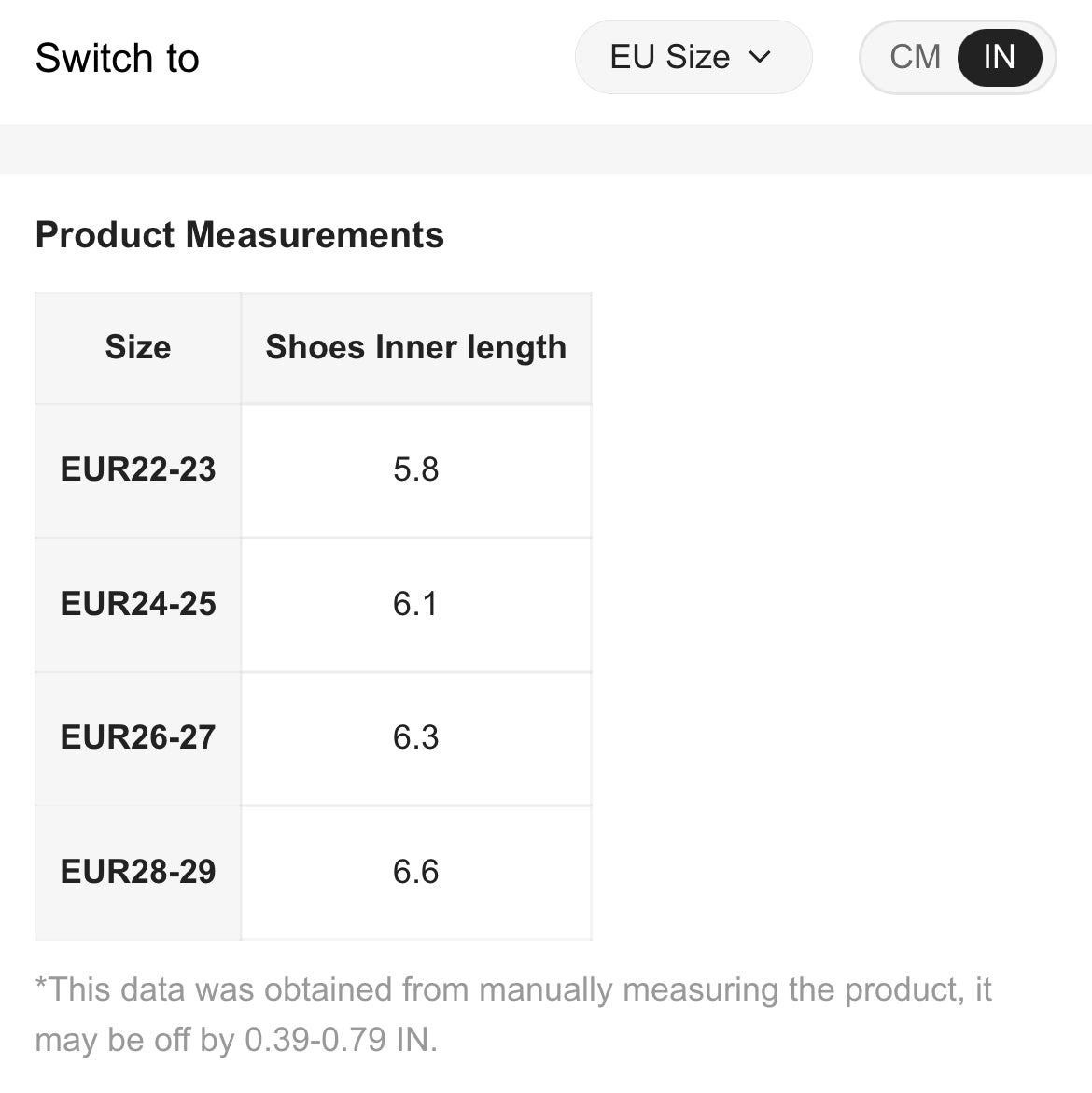
Task: Click the gray divider bar under Switch to
Action: (546, 148)
